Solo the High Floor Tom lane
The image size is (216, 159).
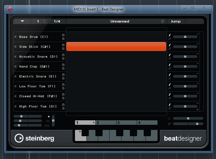coord(63,108)
